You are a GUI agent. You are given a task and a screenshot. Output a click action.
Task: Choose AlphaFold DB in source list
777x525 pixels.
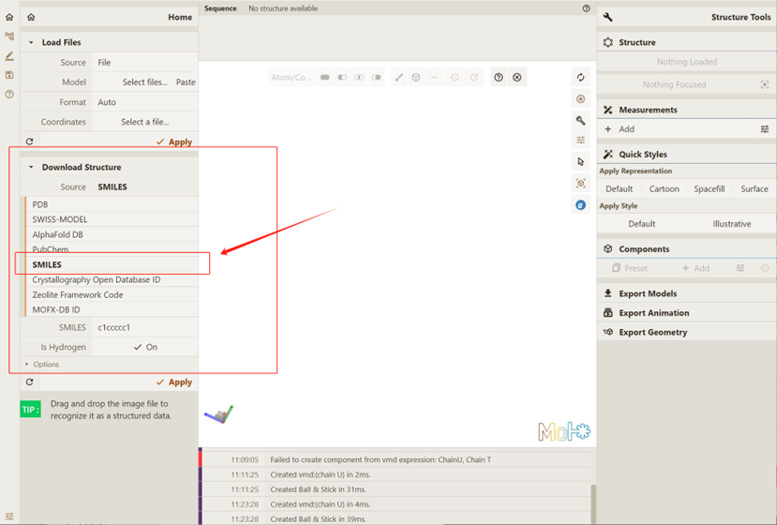coord(57,234)
